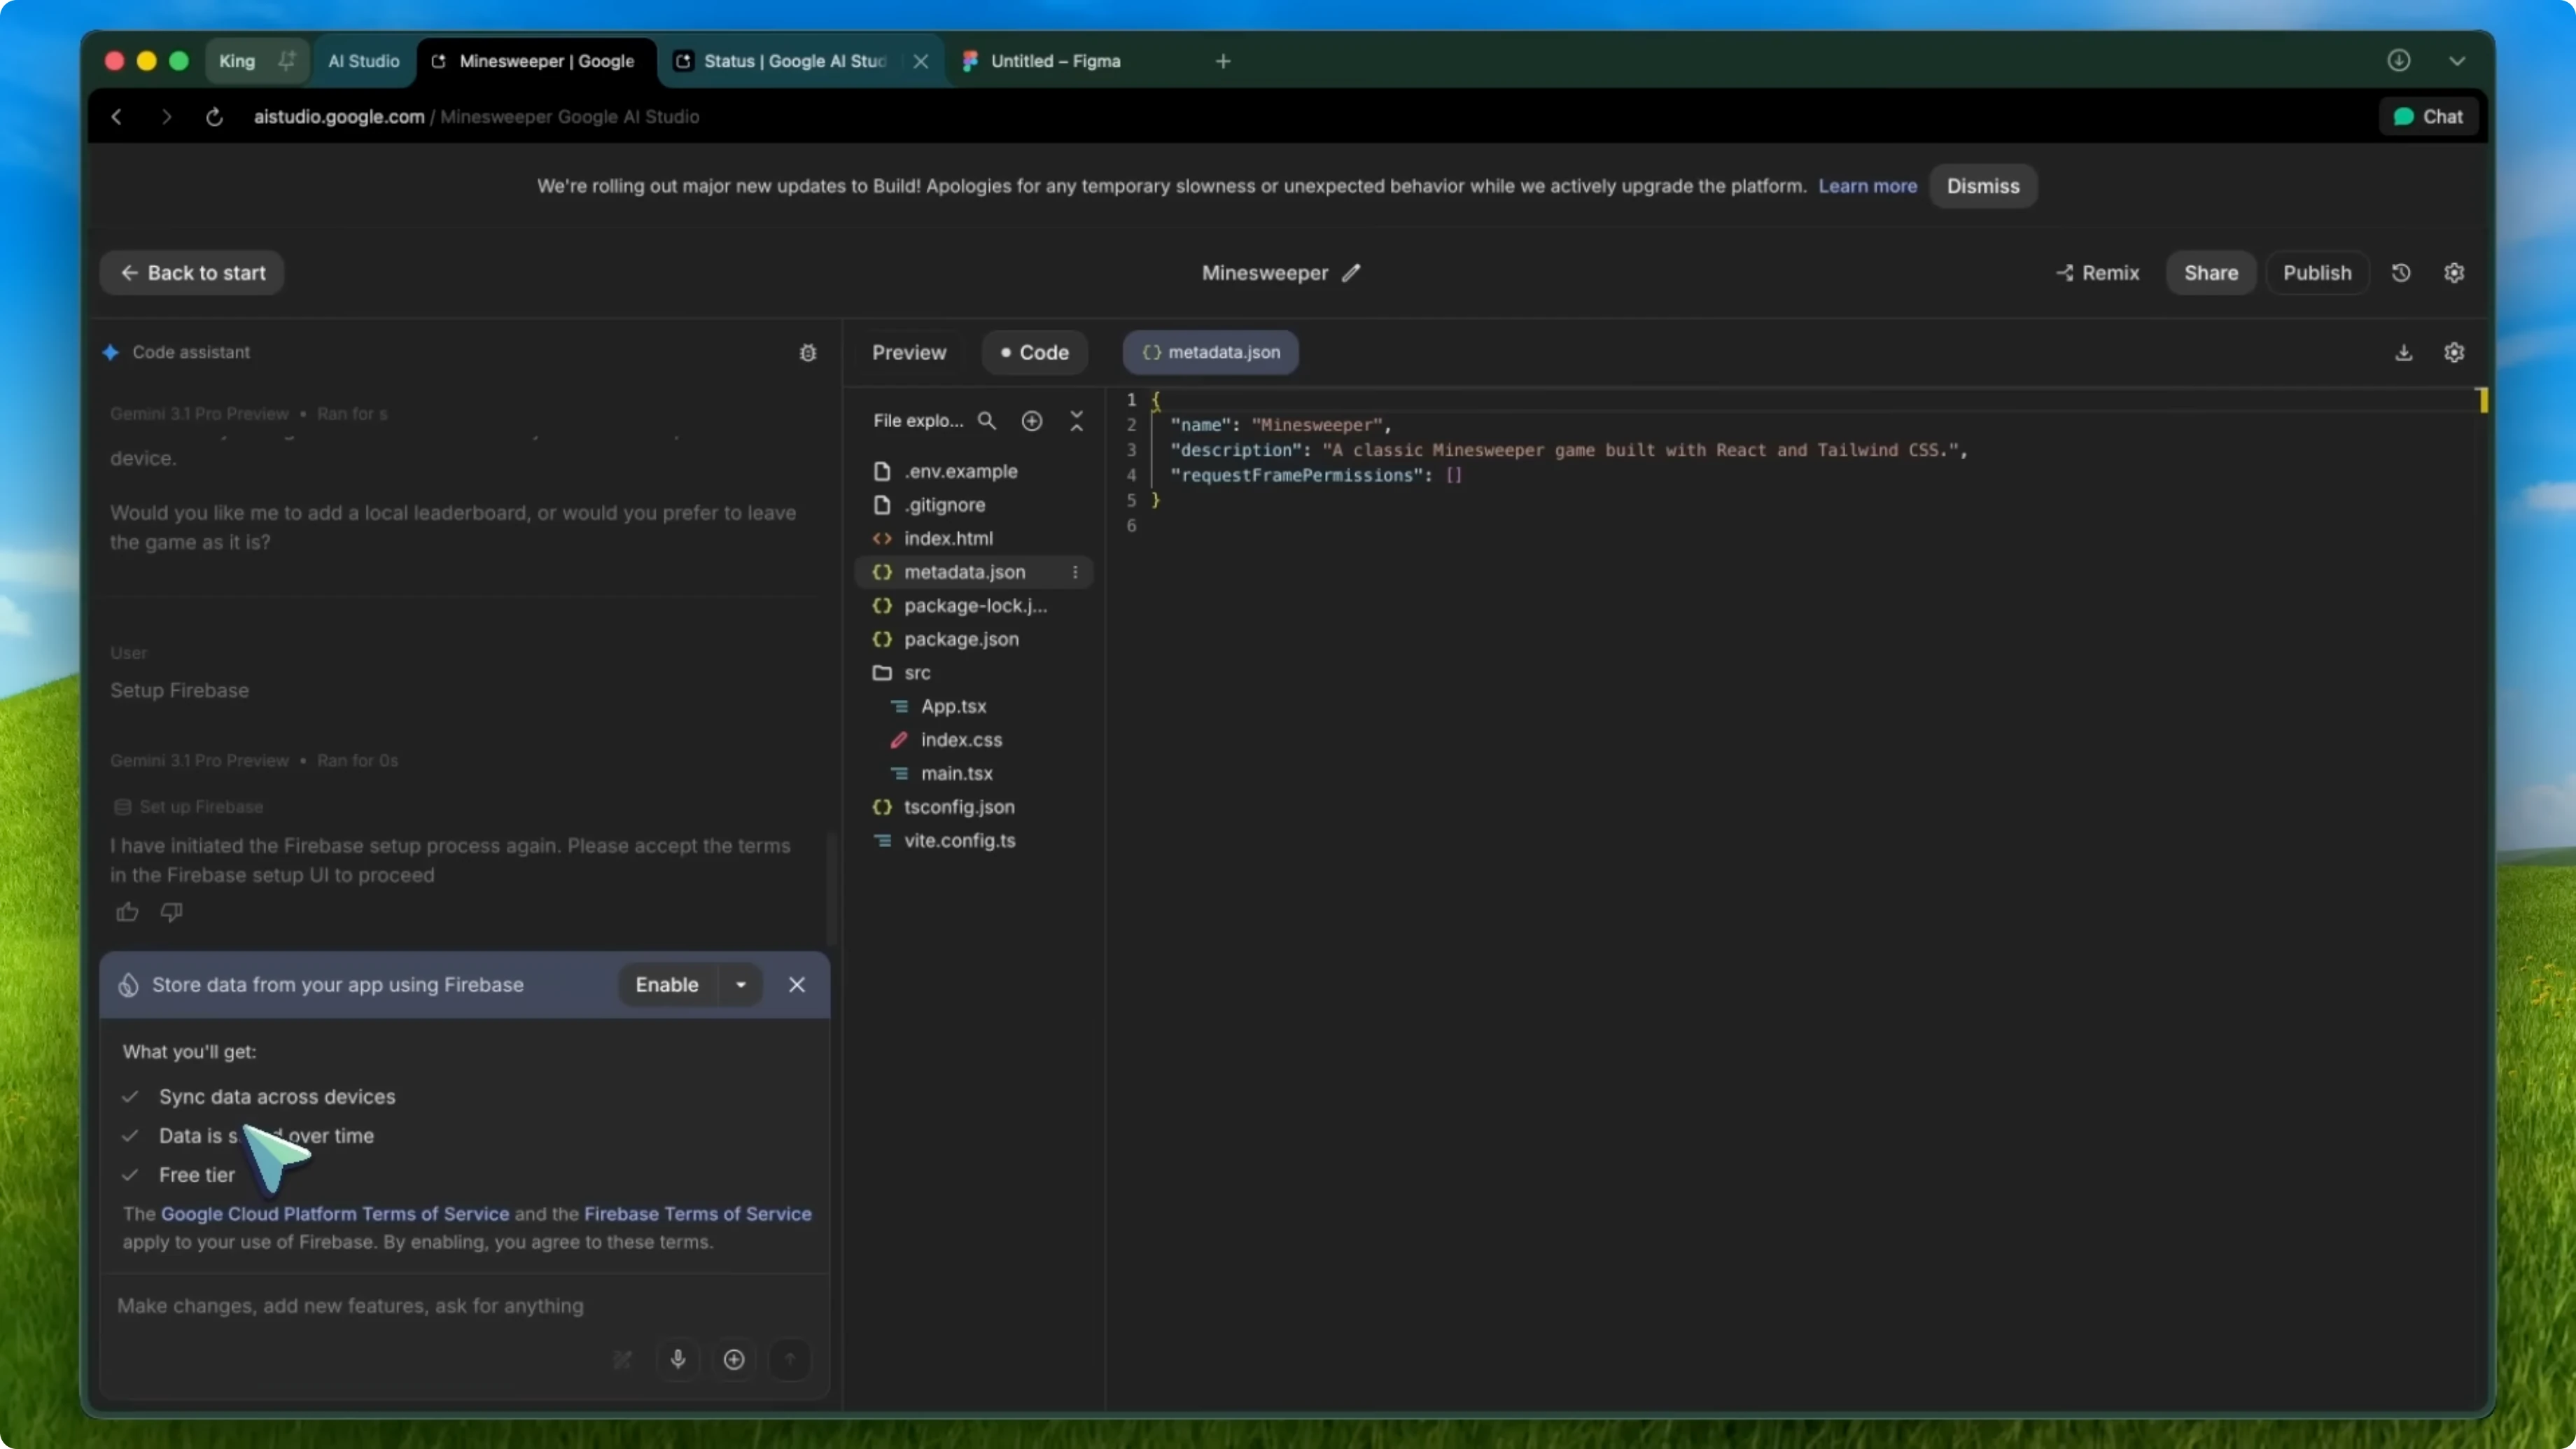Edit the Minesweeper app title
This screenshot has height=1449, width=2576.
click(x=1352, y=272)
